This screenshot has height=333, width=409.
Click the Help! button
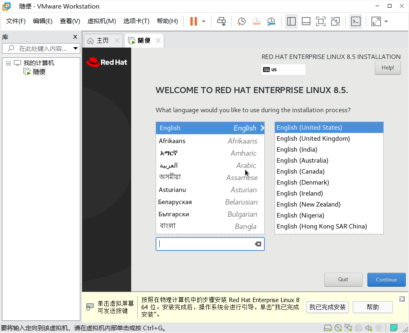tap(387, 67)
